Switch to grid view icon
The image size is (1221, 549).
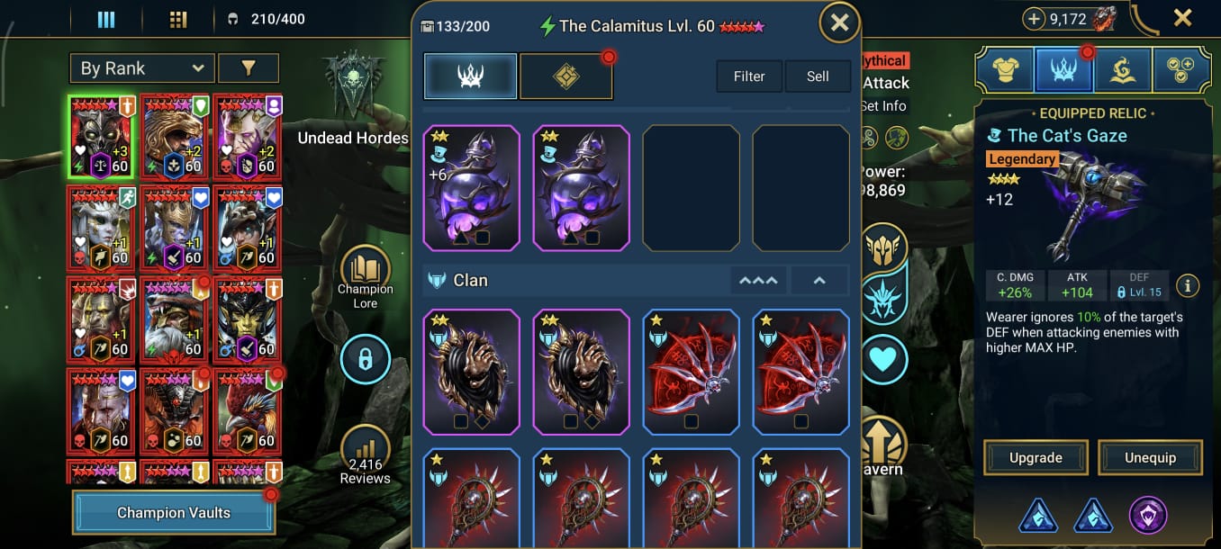click(x=178, y=19)
